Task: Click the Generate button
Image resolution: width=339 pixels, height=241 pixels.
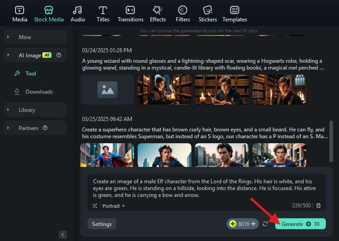Action: 300,224
